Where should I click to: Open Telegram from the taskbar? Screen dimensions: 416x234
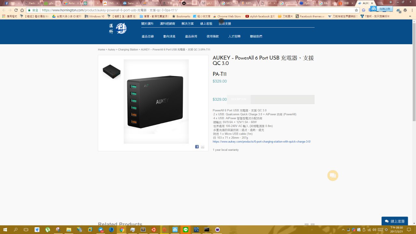point(101,229)
